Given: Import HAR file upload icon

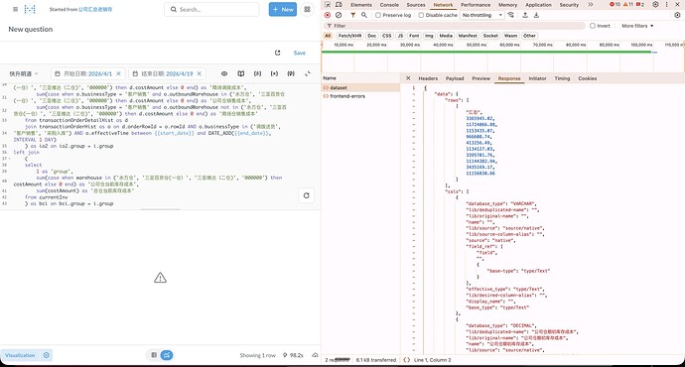Looking at the screenshot, I should click(x=525, y=15).
